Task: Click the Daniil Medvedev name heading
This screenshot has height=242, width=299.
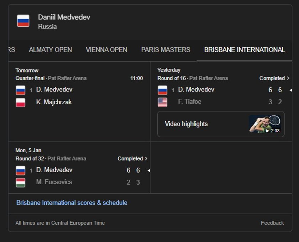Action: pos(64,17)
